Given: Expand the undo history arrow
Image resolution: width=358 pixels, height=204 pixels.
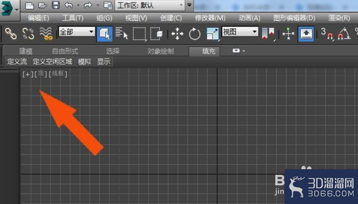Looking at the screenshot, I should [x=78, y=5].
